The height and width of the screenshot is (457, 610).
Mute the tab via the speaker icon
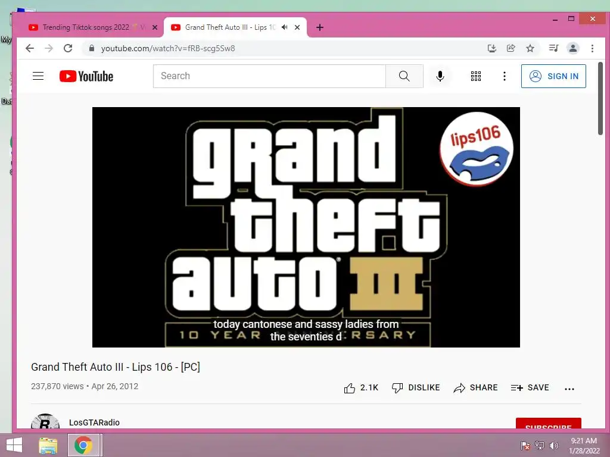[x=285, y=27]
